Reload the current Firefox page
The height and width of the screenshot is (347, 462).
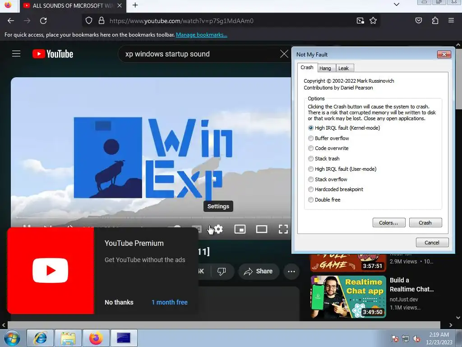click(x=43, y=21)
